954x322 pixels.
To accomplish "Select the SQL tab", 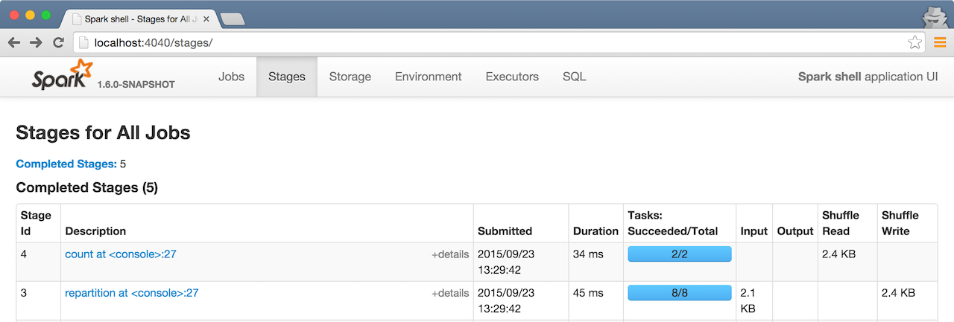I will pos(574,77).
